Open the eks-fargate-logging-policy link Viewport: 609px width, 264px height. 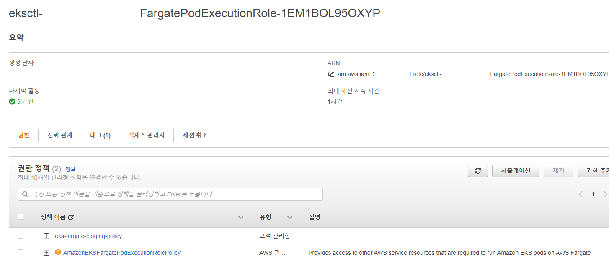point(88,236)
